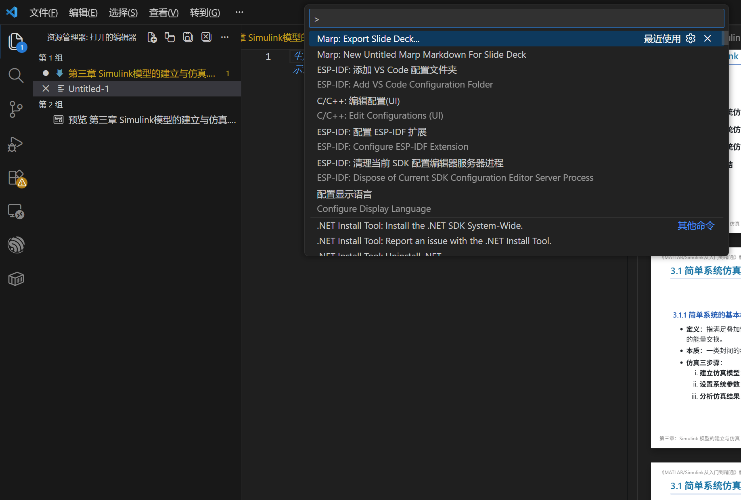Open the ESP-IDF Explorer view
741x500 pixels.
point(16,245)
